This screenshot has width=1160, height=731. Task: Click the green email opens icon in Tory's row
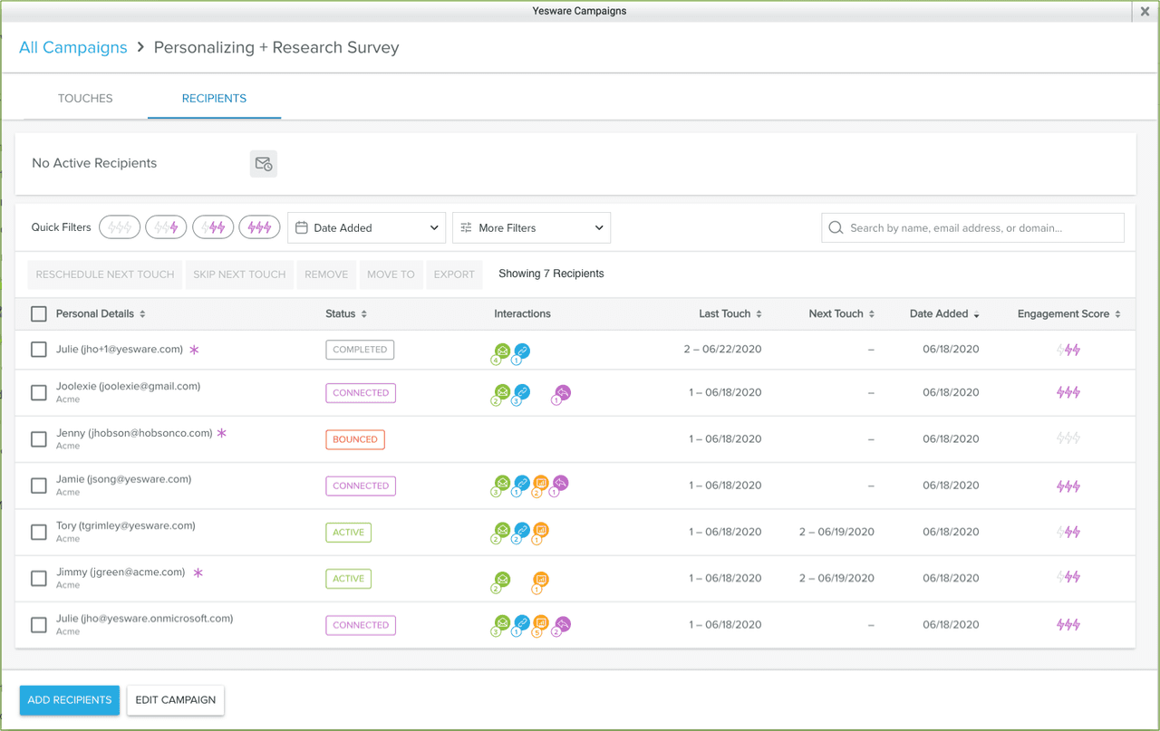coord(502,530)
